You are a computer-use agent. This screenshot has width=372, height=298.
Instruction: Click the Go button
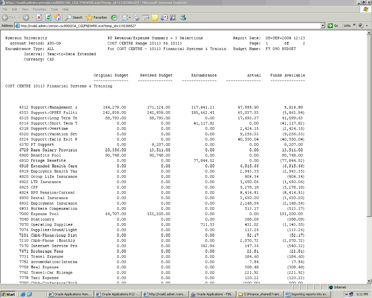tap(333, 26)
